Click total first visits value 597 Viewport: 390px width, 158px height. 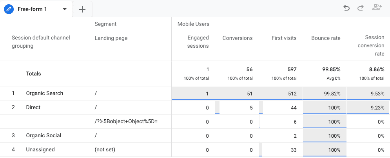point(292,70)
